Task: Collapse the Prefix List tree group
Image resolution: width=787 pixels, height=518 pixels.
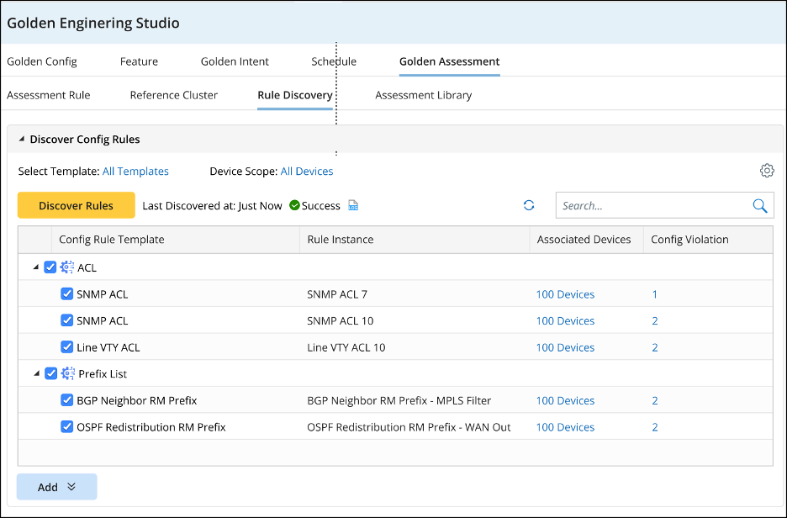Action: tap(36, 374)
